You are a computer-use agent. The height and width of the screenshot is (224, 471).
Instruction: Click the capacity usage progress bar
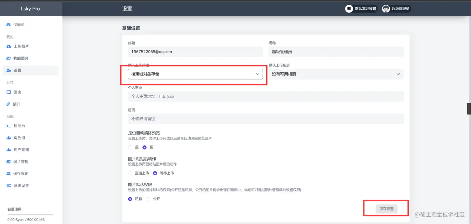pyautogui.click(x=30, y=215)
